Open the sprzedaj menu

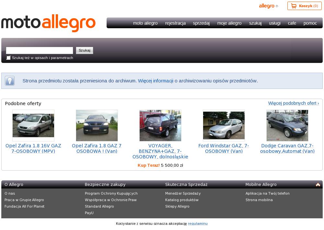pos(201,23)
